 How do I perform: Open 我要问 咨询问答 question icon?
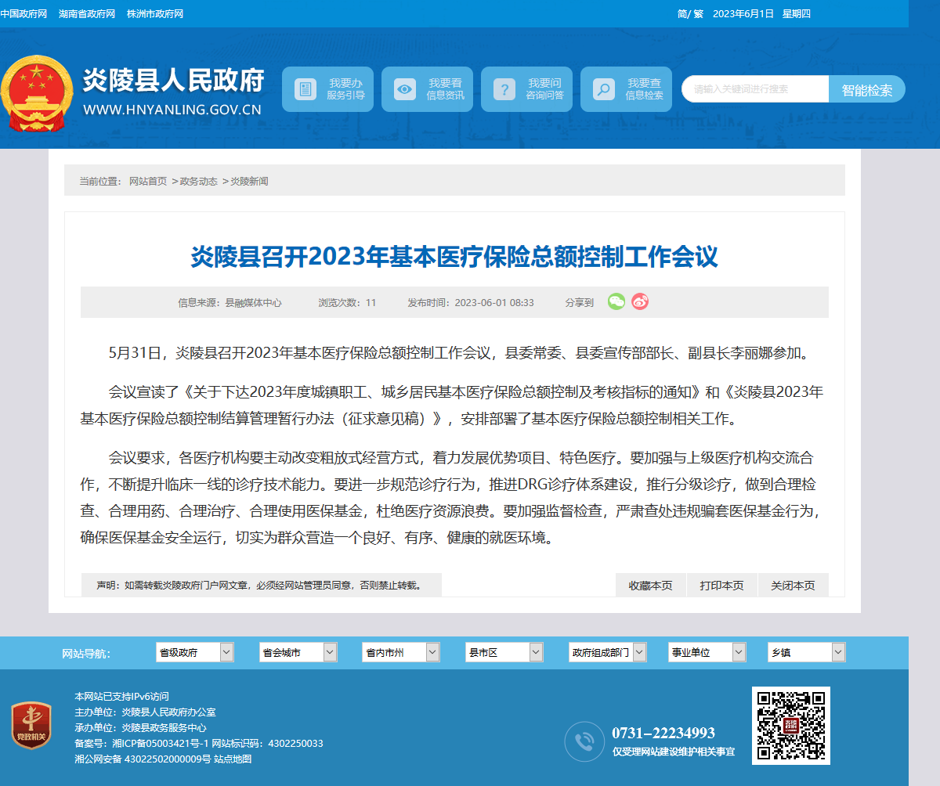click(x=504, y=89)
